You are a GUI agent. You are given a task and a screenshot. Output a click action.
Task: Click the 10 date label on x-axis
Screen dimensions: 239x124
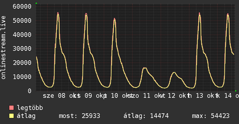(x=115, y=96)
